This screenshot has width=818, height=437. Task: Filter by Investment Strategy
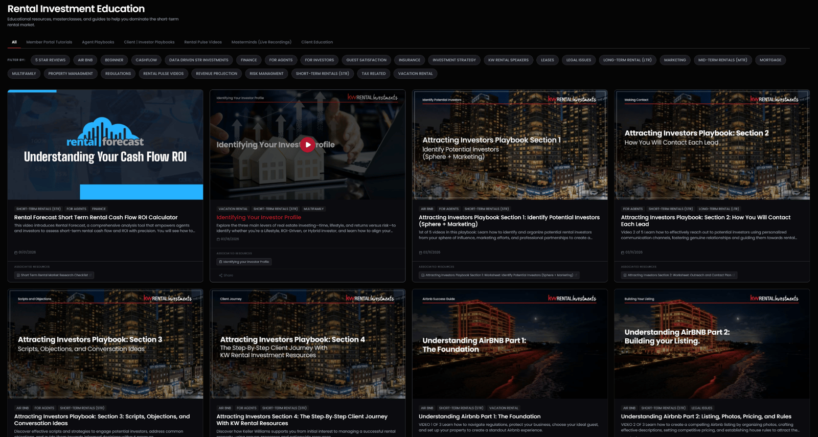click(x=455, y=60)
